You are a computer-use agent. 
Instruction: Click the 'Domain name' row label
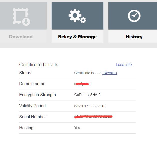(32, 84)
